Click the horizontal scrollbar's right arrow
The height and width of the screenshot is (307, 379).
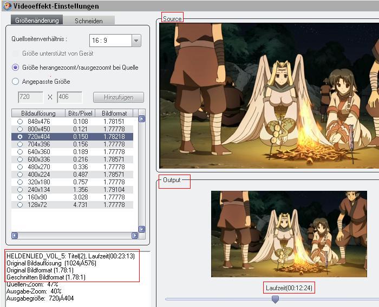135,235
